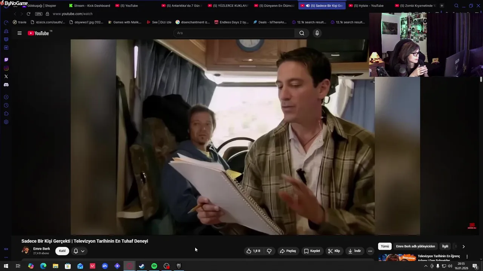Open the Windows Start menu
Image resolution: width=483 pixels, height=271 pixels.
6,266
